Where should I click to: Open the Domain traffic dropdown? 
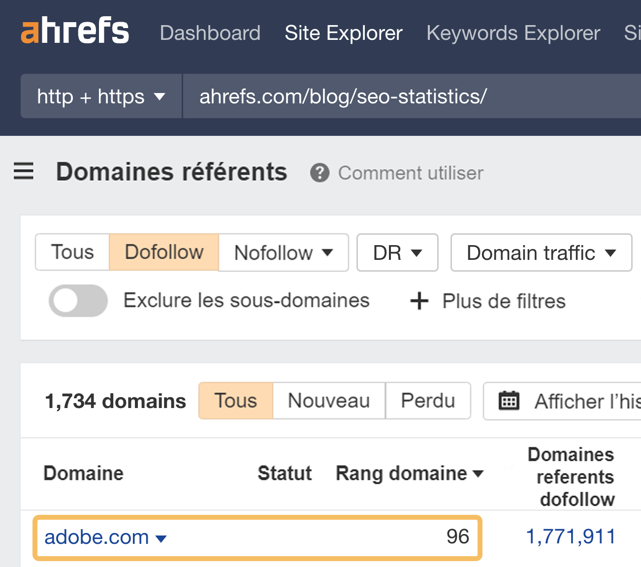point(541,252)
